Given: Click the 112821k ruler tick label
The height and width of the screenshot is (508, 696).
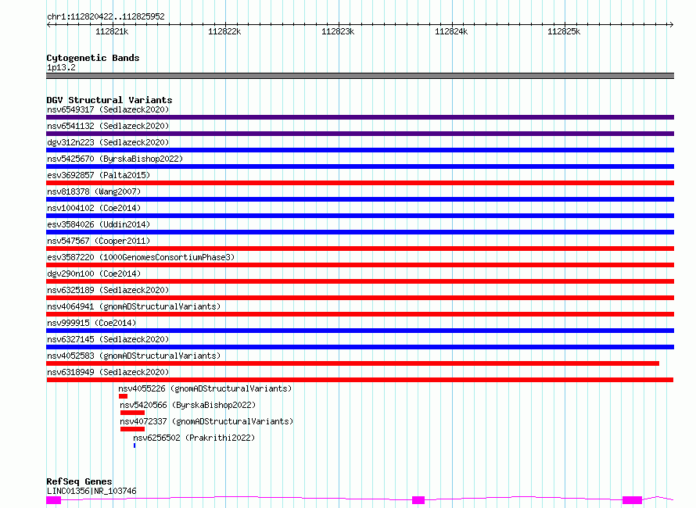Looking at the screenshot, I should (x=112, y=32).
